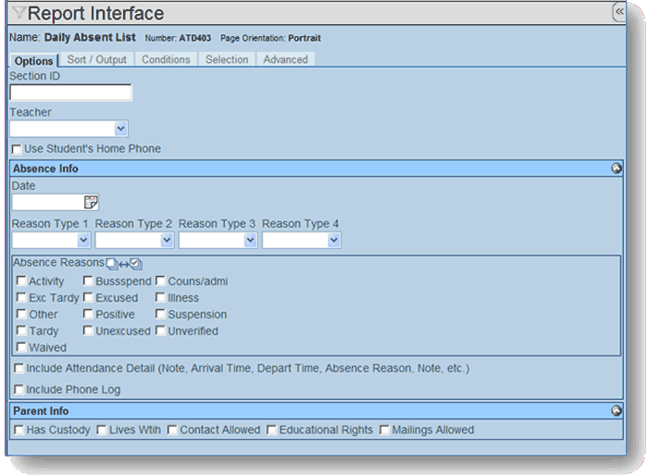Collapse the Absence Info section round icon

pos(617,169)
